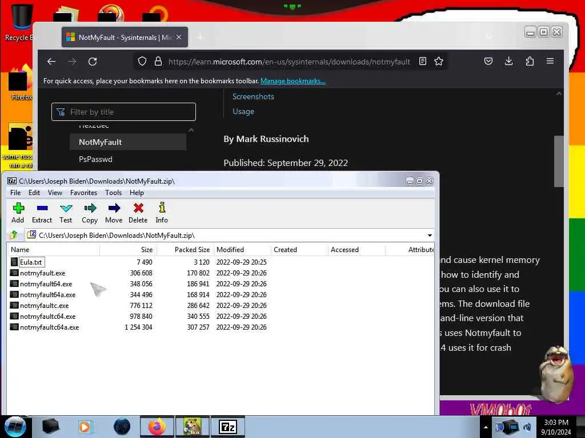This screenshot has height=438, width=585.
Task: Click the Manage bookmarks link
Action: coord(293,81)
